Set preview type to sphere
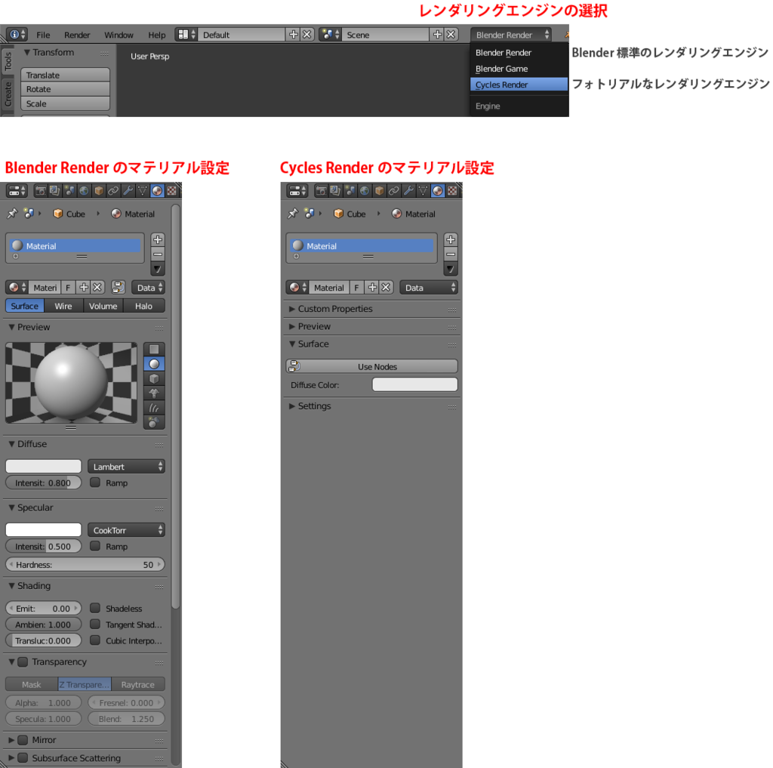The image size is (773, 768). click(154, 364)
